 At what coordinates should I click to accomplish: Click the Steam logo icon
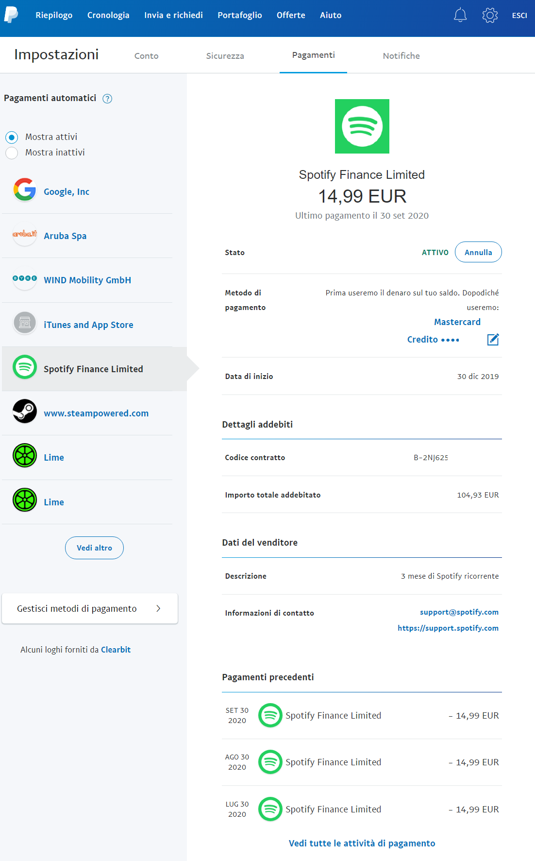(25, 411)
